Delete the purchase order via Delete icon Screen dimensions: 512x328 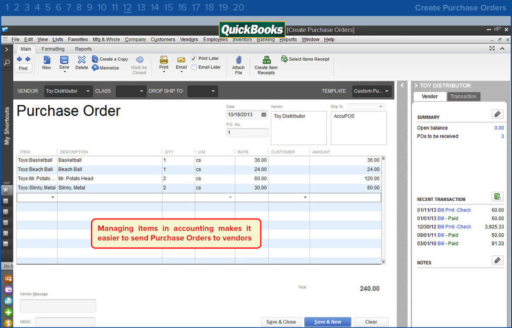pos(82,60)
